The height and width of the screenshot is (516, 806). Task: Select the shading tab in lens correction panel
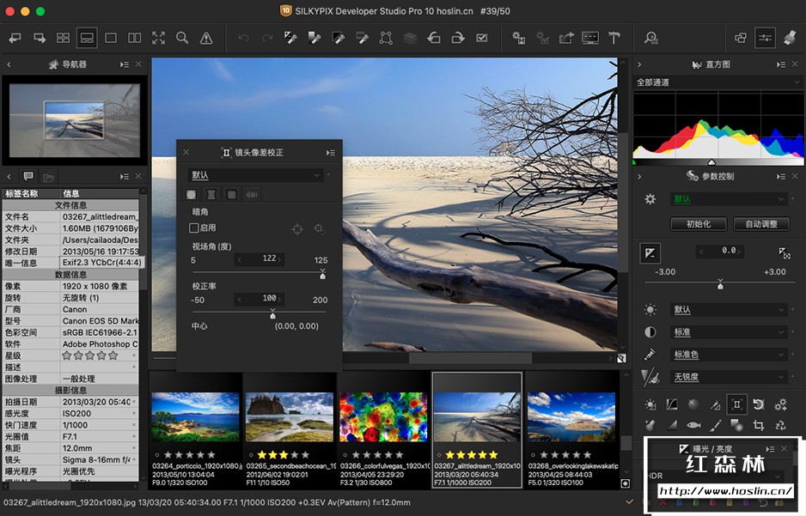tap(191, 195)
